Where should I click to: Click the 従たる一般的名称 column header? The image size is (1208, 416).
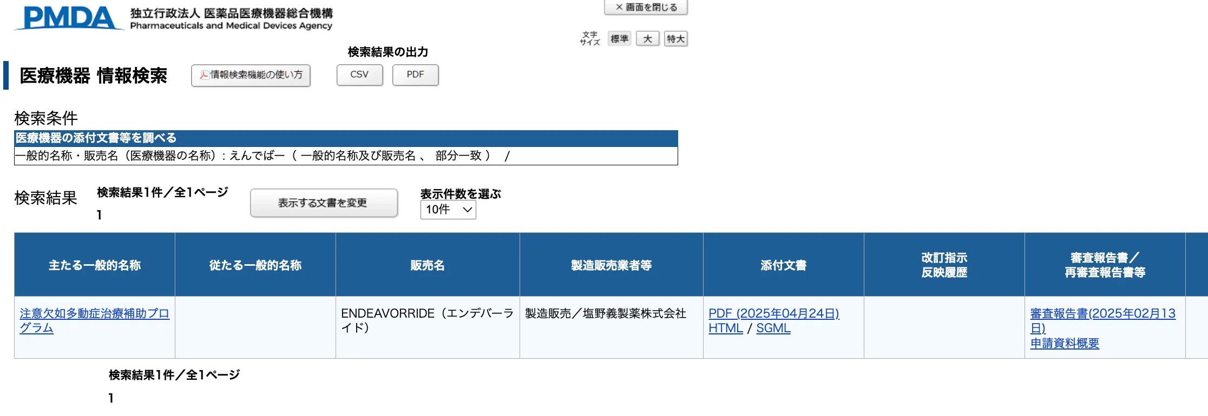pyautogui.click(x=255, y=265)
